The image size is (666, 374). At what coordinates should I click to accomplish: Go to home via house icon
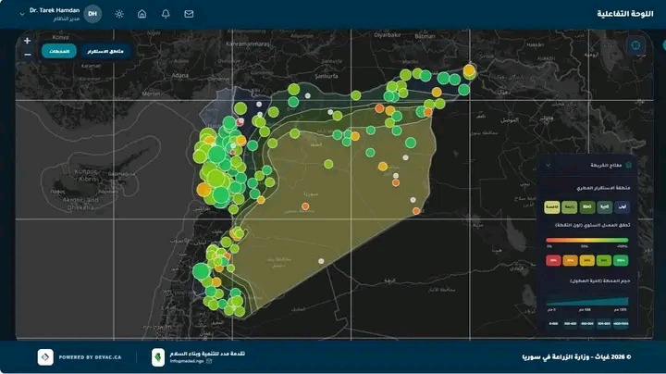click(142, 14)
